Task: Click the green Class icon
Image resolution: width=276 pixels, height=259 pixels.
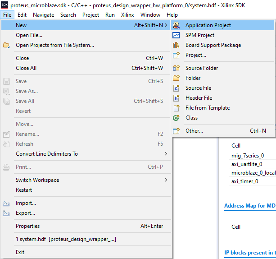Action: [x=176, y=118]
